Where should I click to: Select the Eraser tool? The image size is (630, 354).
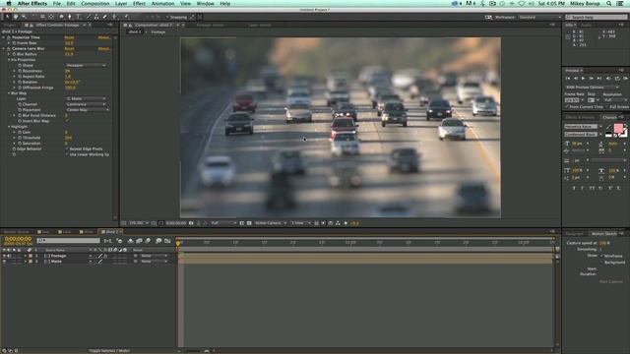(105, 17)
